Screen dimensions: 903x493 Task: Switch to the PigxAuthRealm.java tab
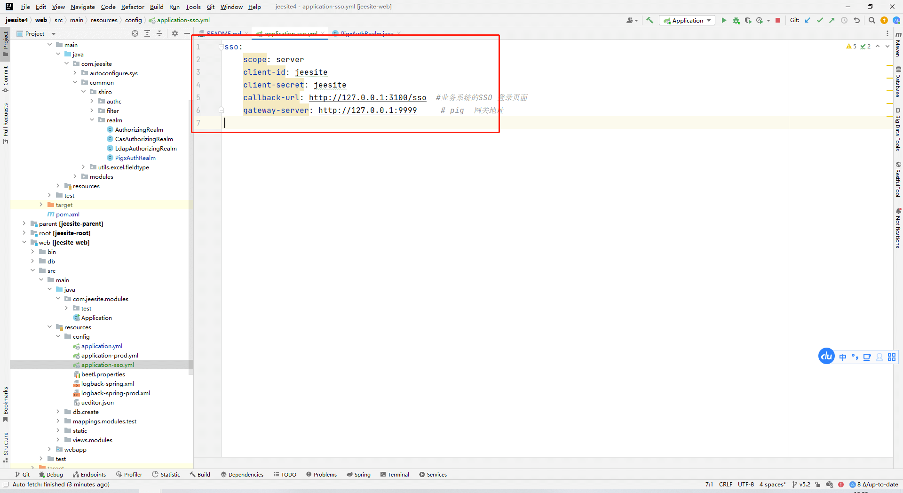[x=366, y=33]
